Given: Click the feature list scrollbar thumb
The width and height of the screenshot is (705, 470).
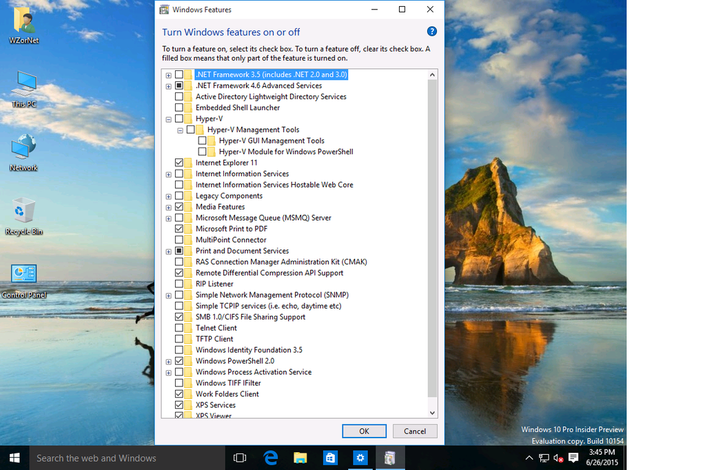Looking at the screenshot, I should (x=432, y=238).
